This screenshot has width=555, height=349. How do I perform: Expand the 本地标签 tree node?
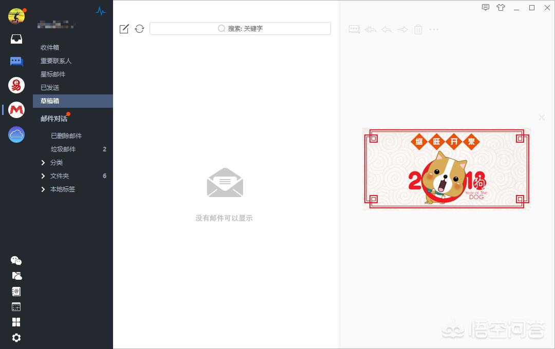(43, 189)
